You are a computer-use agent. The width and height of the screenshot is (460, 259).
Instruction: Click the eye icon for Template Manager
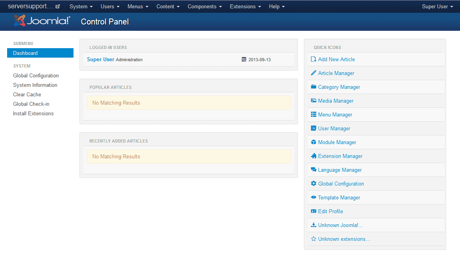coord(313,197)
